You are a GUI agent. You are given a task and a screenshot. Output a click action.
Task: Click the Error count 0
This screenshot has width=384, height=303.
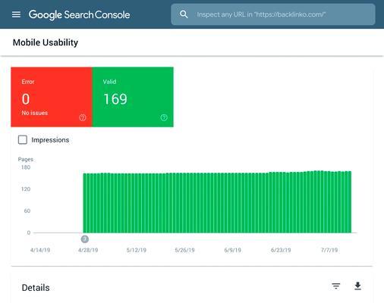point(26,99)
